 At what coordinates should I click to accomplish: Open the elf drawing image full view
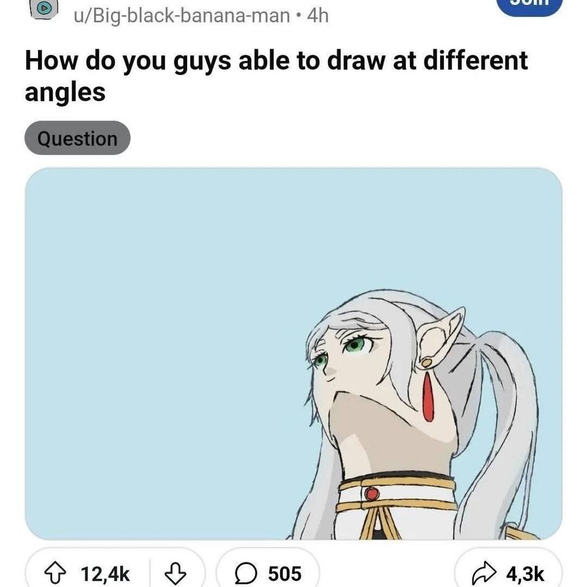tap(293, 353)
